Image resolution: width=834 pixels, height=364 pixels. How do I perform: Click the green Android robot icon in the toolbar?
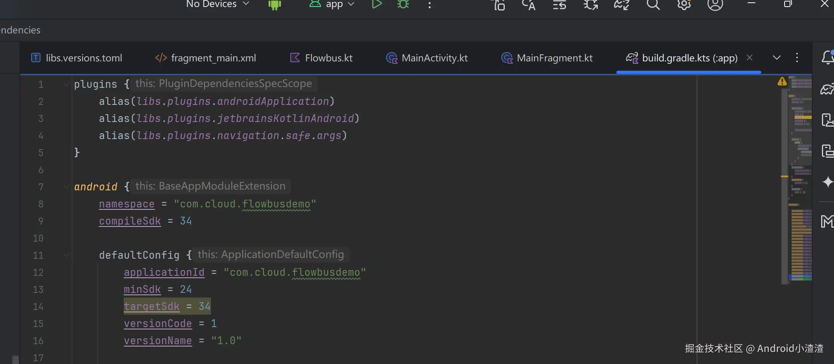[275, 5]
